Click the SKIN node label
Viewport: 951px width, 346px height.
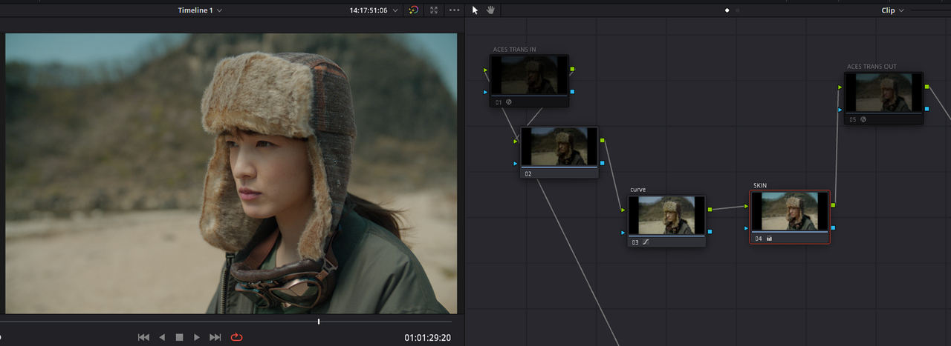759,185
